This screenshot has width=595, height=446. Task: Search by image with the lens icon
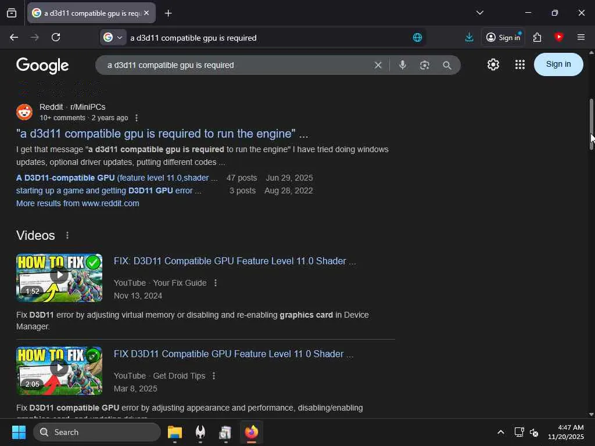pos(425,65)
